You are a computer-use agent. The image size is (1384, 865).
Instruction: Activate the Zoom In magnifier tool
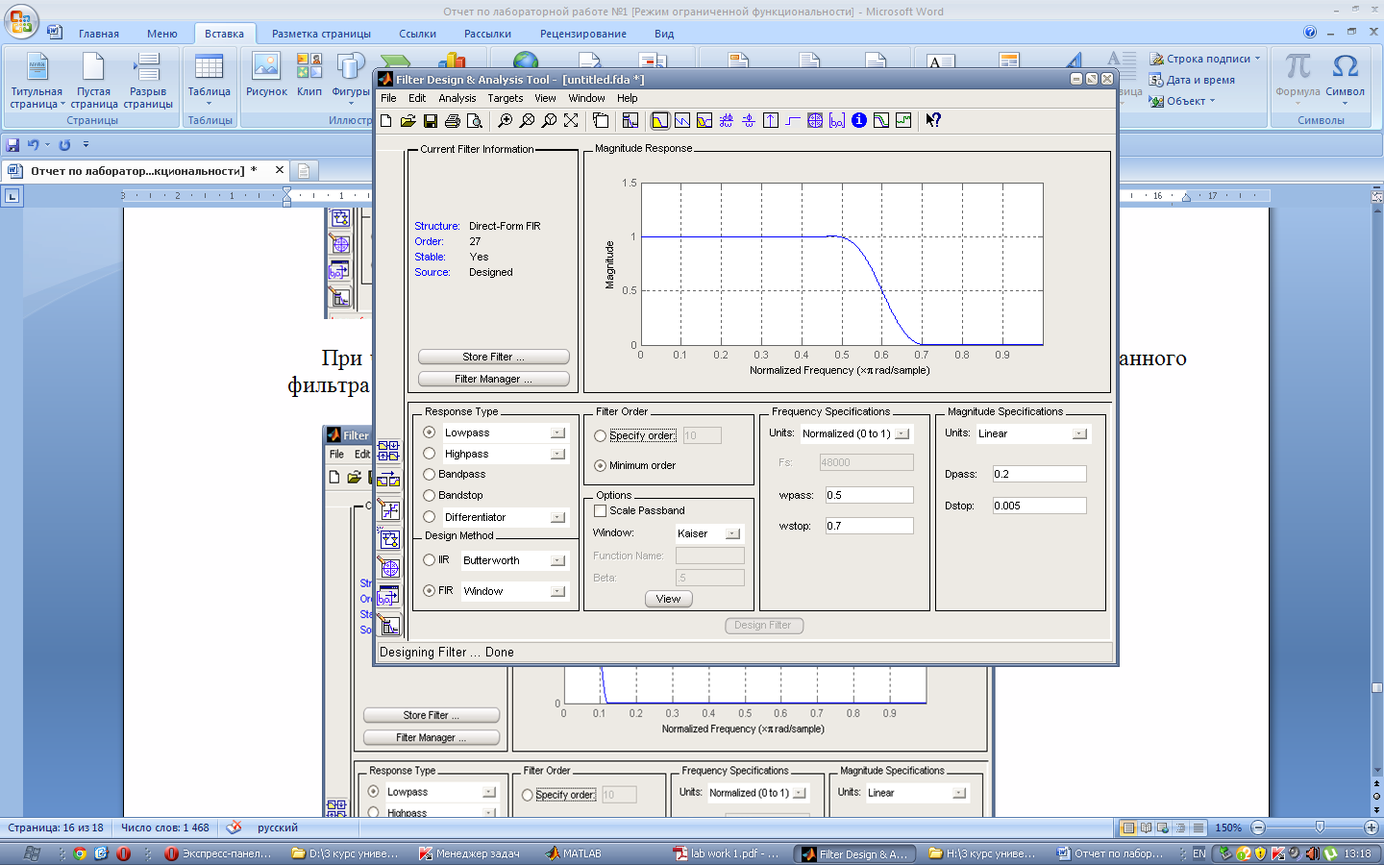pos(505,121)
